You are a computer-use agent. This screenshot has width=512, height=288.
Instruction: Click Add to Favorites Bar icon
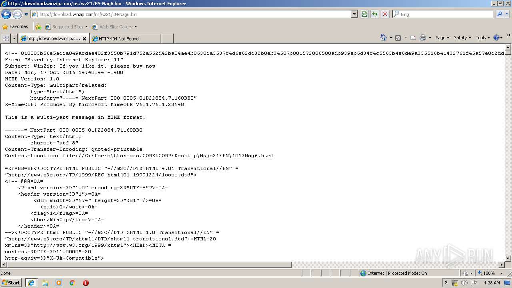(38, 27)
